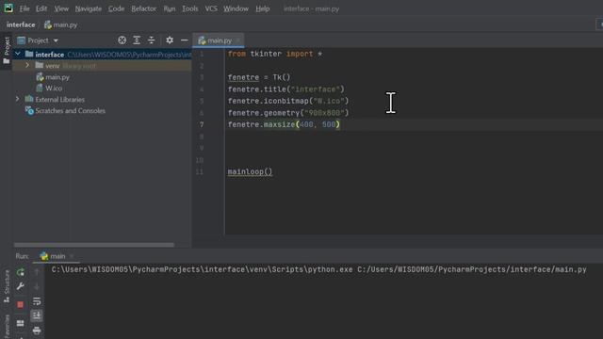Select the venv folder in tree
The height and width of the screenshot is (339, 603).
point(53,66)
